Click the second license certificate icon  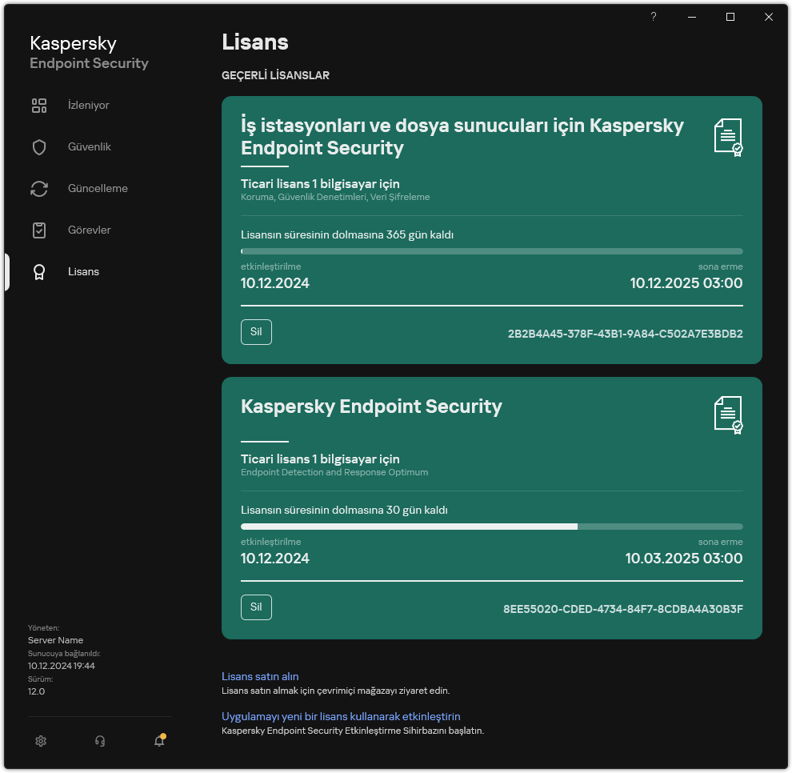tap(728, 415)
